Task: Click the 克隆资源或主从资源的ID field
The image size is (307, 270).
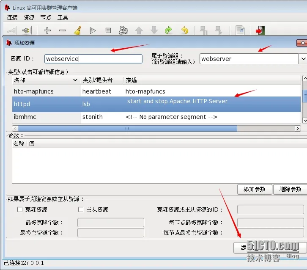Action: pos(270,209)
